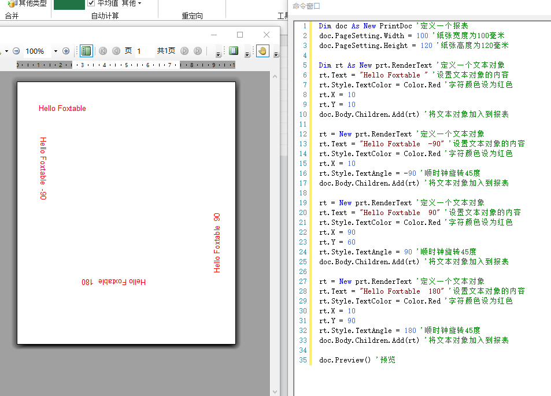Click code line 35 doc.Preview()

tap(357, 360)
